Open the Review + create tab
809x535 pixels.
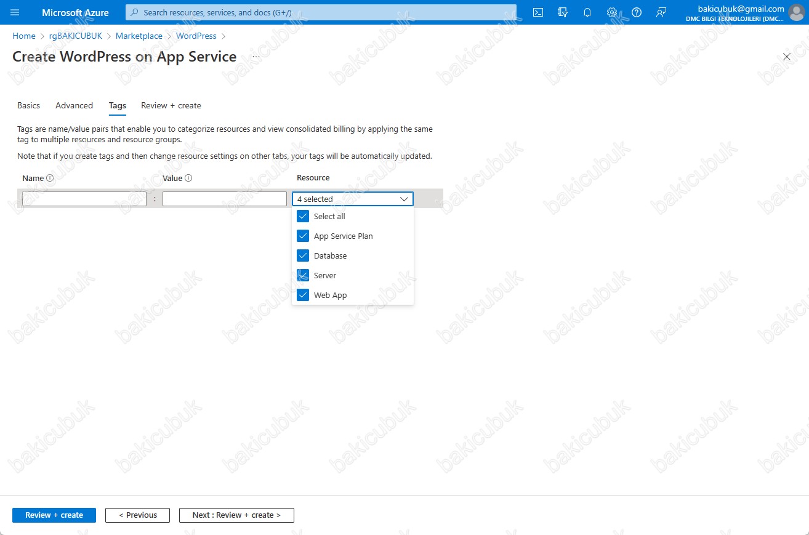(171, 105)
